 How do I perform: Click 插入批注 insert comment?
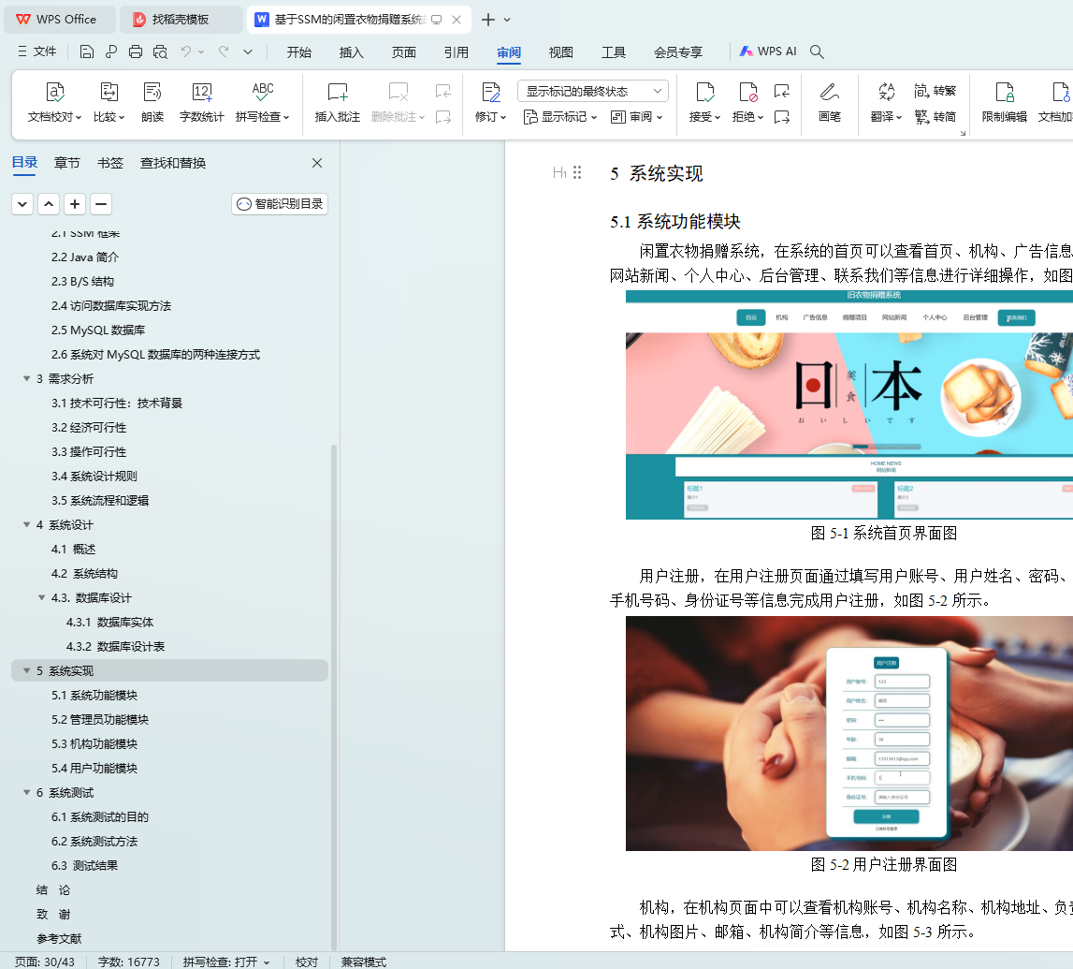click(338, 103)
